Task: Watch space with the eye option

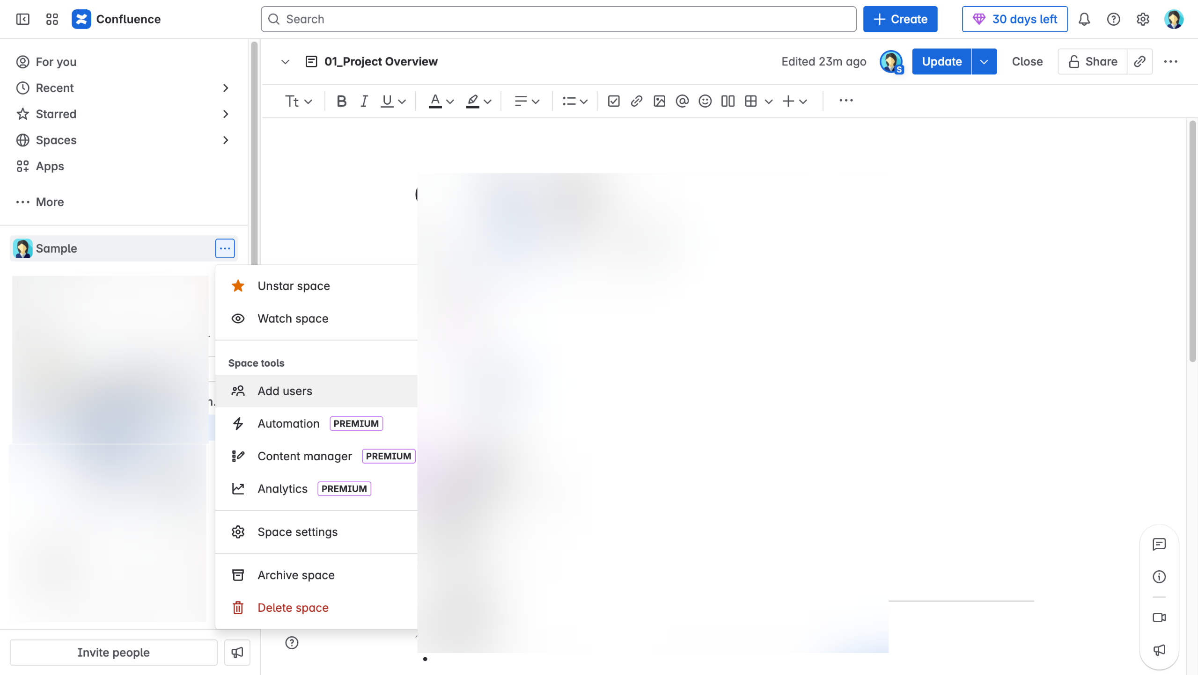Action: pos(293,319)
